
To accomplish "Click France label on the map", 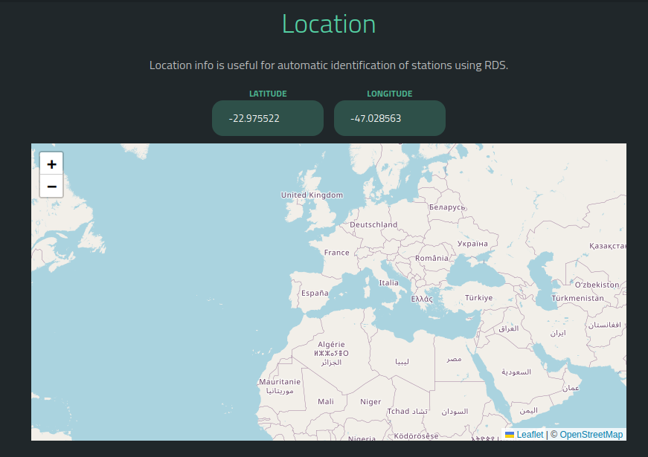I will tap(336, 253).
